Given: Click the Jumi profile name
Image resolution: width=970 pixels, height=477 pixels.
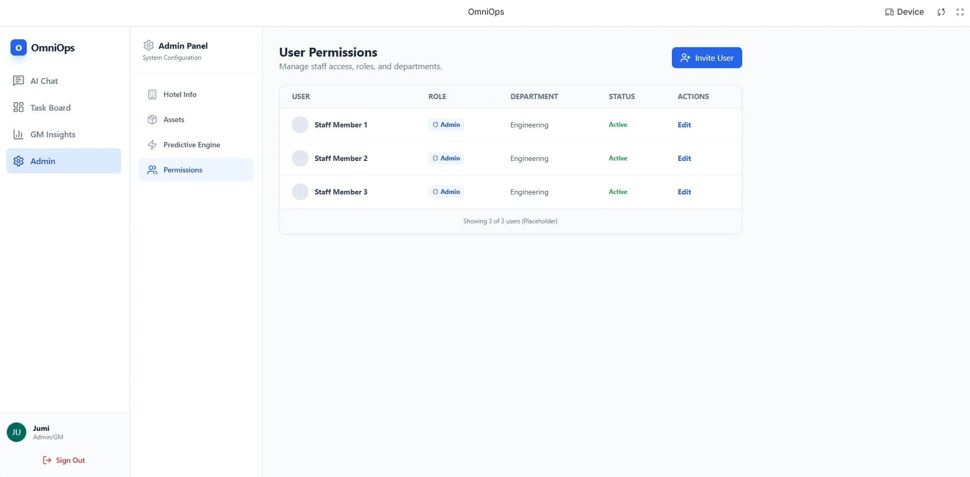Looking at the screenshot, I should coord(41,428).
